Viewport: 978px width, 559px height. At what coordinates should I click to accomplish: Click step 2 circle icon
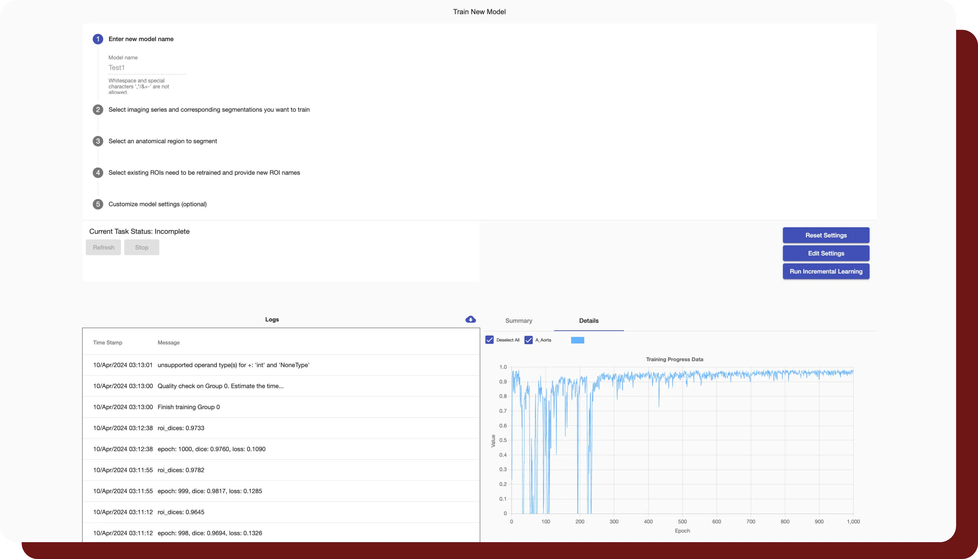click(x=98, y=110)
